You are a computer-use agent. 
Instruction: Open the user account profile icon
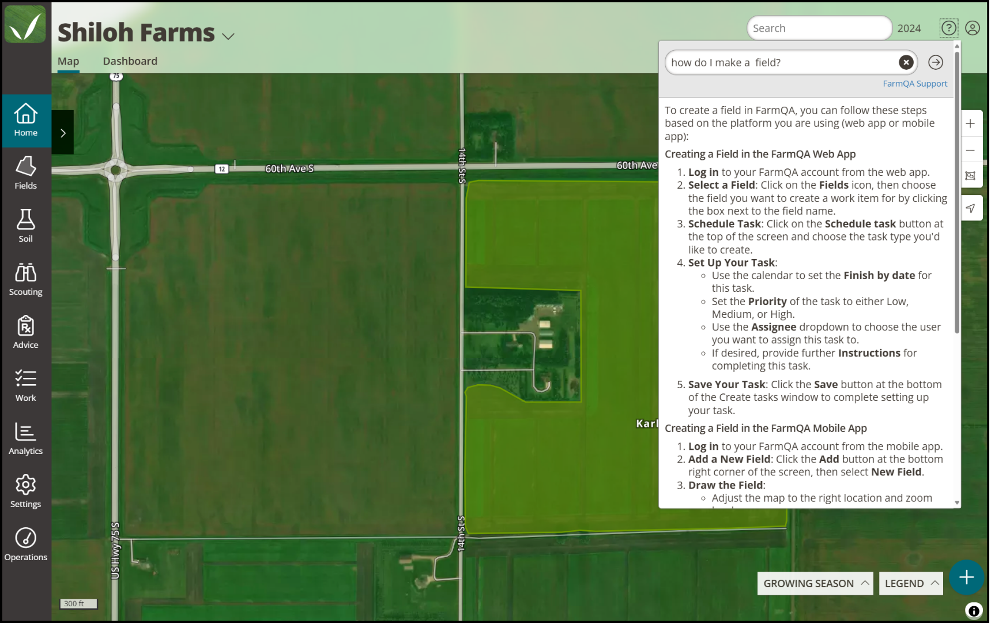click(x=973, y=28)
